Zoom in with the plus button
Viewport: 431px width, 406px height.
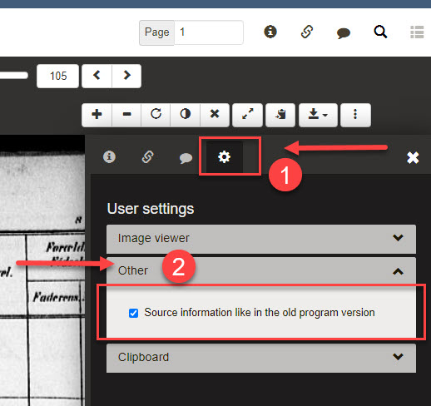97,115
